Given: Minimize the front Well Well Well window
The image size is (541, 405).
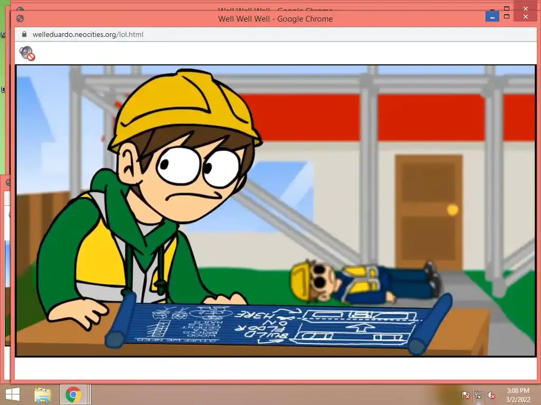Looking at the screenshot, I should pyautogui.click(x=492, y=16).
